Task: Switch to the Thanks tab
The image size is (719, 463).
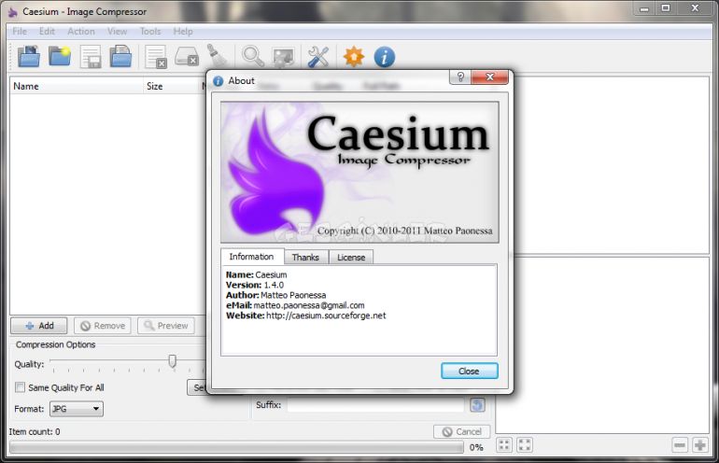Action: point(305,258)
